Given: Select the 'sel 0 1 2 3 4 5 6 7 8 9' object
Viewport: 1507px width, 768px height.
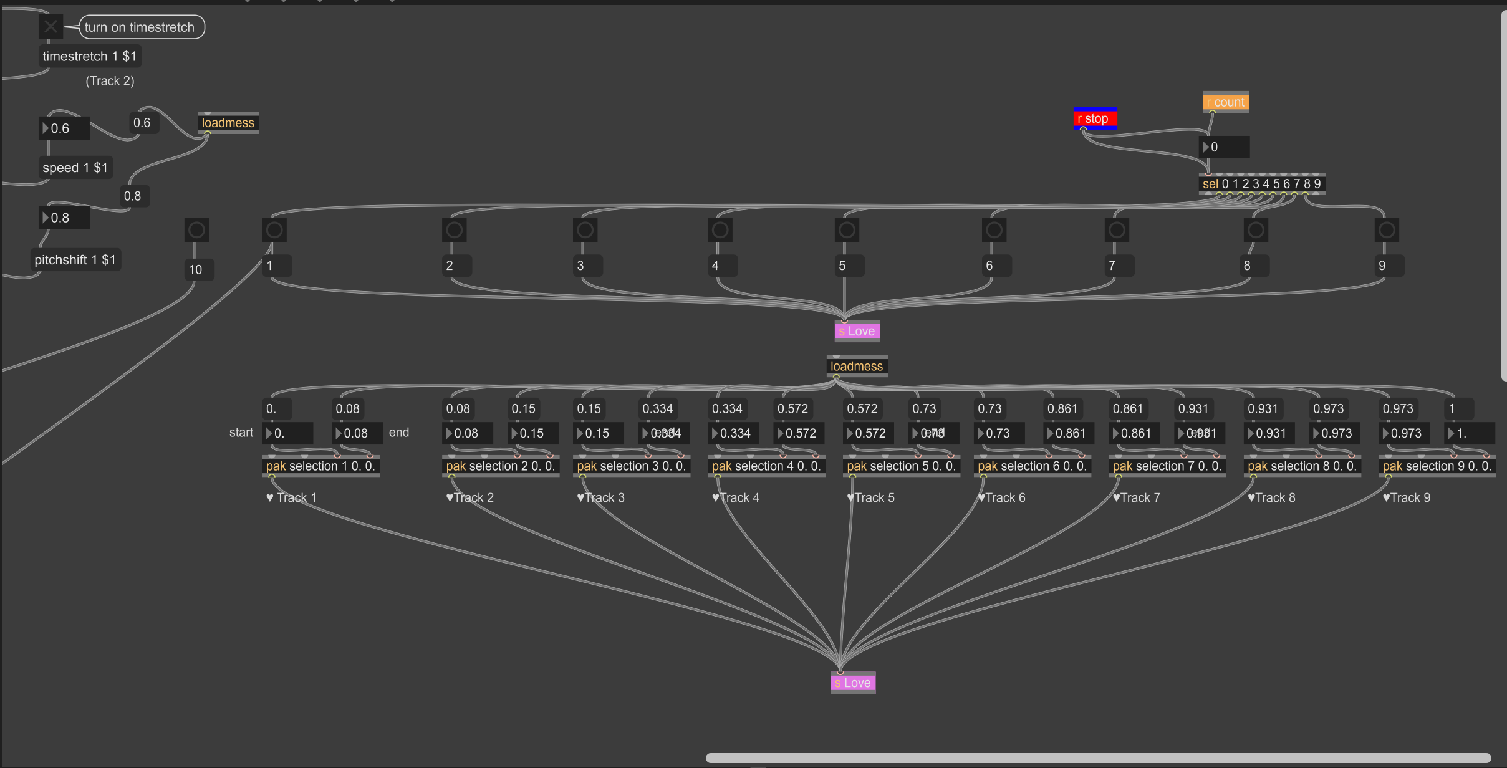Looking at the screenshot, I should 1261,184.
